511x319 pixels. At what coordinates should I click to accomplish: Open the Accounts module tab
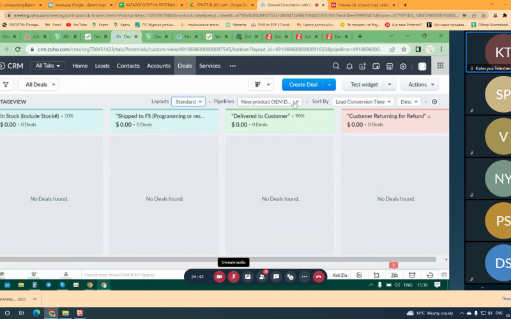click(158, 66)
